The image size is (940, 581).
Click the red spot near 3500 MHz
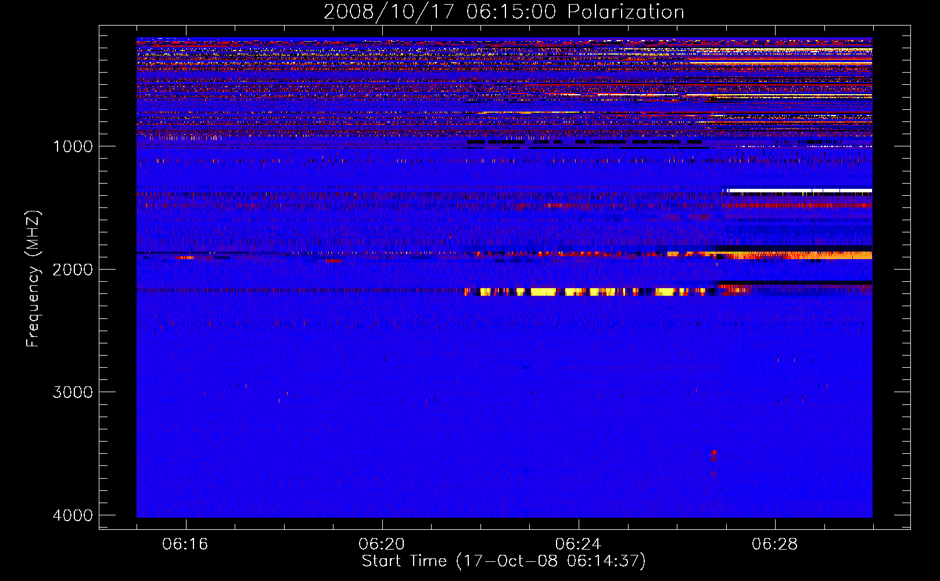pos(714,453)
